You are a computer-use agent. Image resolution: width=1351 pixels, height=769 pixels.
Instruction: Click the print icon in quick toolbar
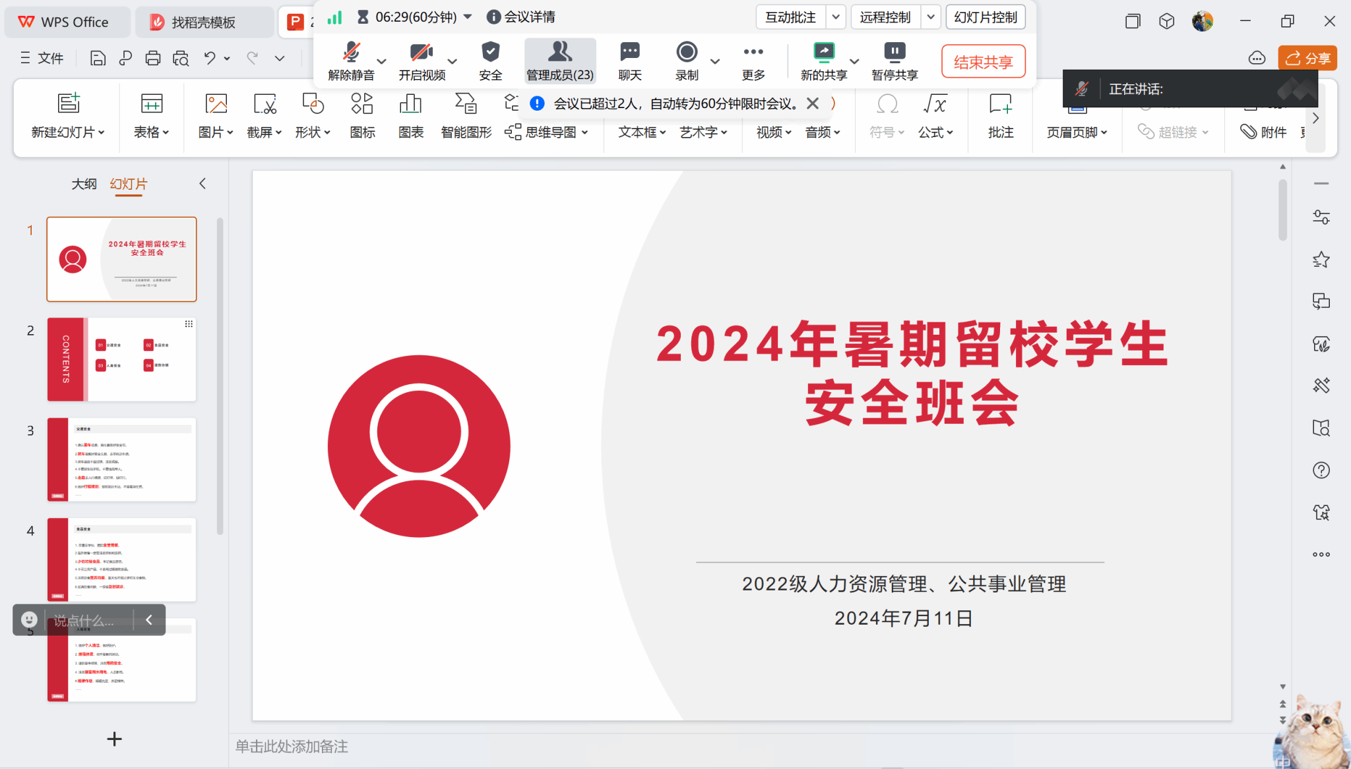point(153,59)
